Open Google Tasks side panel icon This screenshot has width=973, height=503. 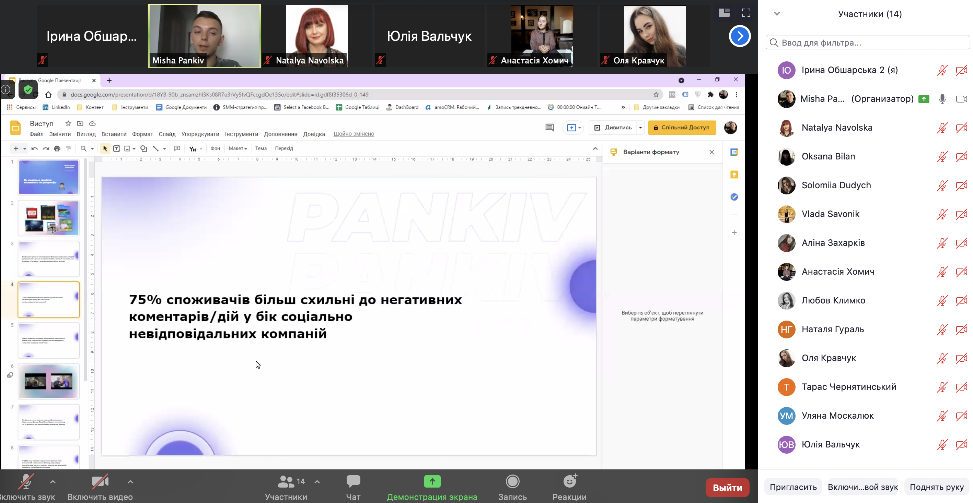(x=734, y=197)
